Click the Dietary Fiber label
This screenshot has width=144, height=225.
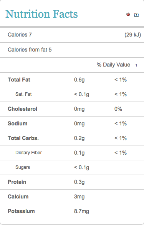click(29, 153)
